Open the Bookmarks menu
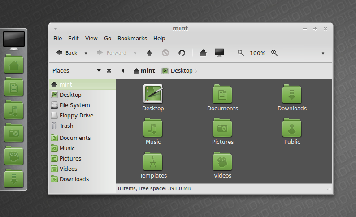 point(132,39)
